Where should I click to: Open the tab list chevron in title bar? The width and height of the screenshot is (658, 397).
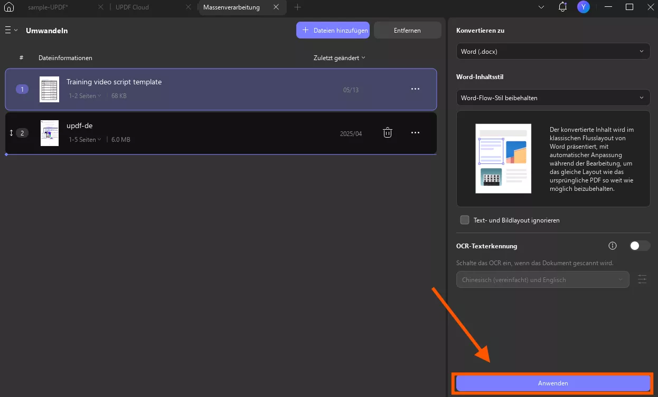point(541,7)
